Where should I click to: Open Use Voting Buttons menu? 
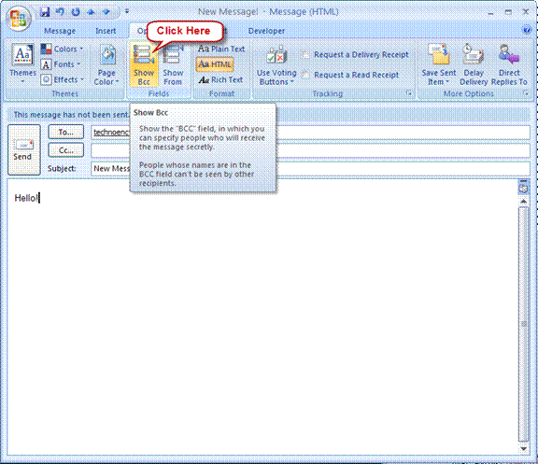[276, 65]
